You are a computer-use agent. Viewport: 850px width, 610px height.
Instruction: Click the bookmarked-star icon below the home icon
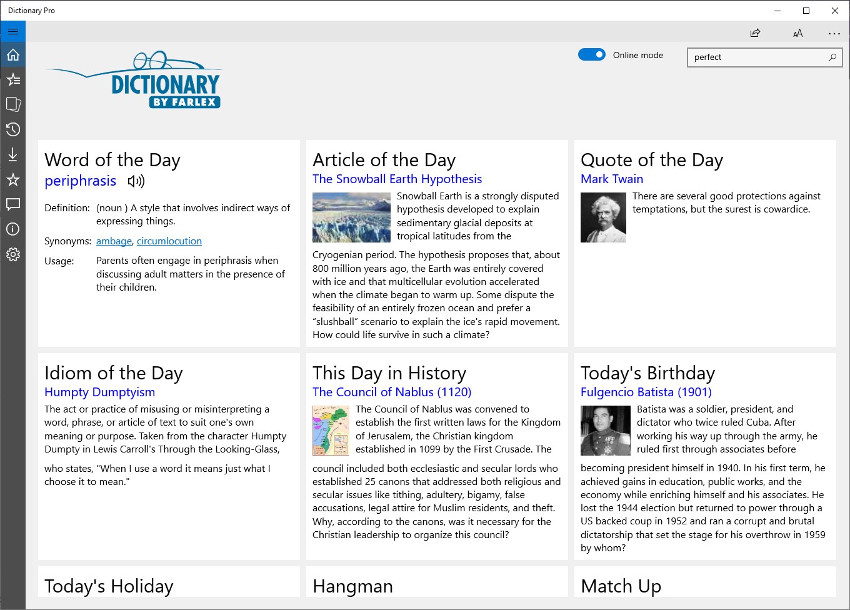pyautogui.click(x=12, y=79)
